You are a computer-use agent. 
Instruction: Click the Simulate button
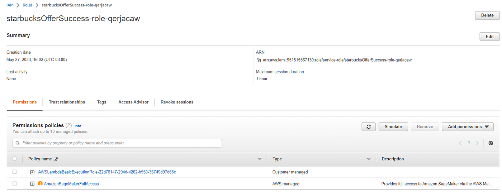(x=393, y=127)
